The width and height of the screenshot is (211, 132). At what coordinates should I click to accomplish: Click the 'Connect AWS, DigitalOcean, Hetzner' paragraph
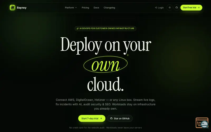(105, 104)
